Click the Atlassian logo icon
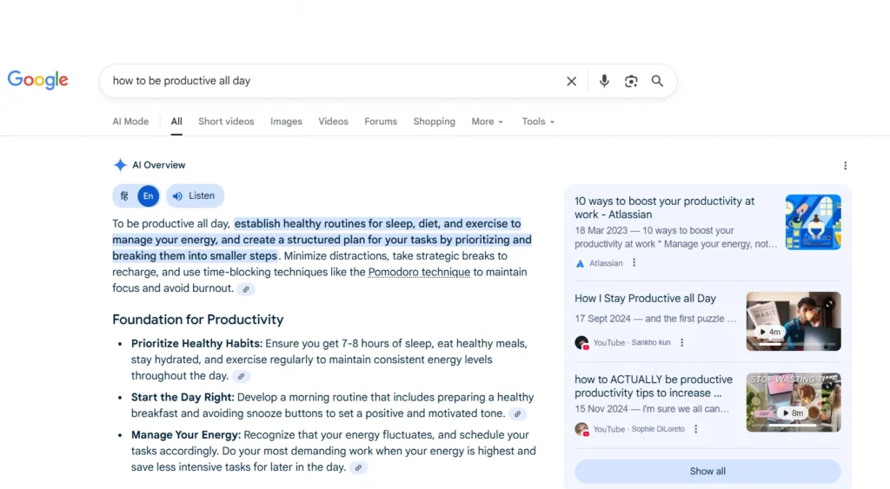Image resolution: width=890 pixels, height=489 pixels. (x=580, y=263)
